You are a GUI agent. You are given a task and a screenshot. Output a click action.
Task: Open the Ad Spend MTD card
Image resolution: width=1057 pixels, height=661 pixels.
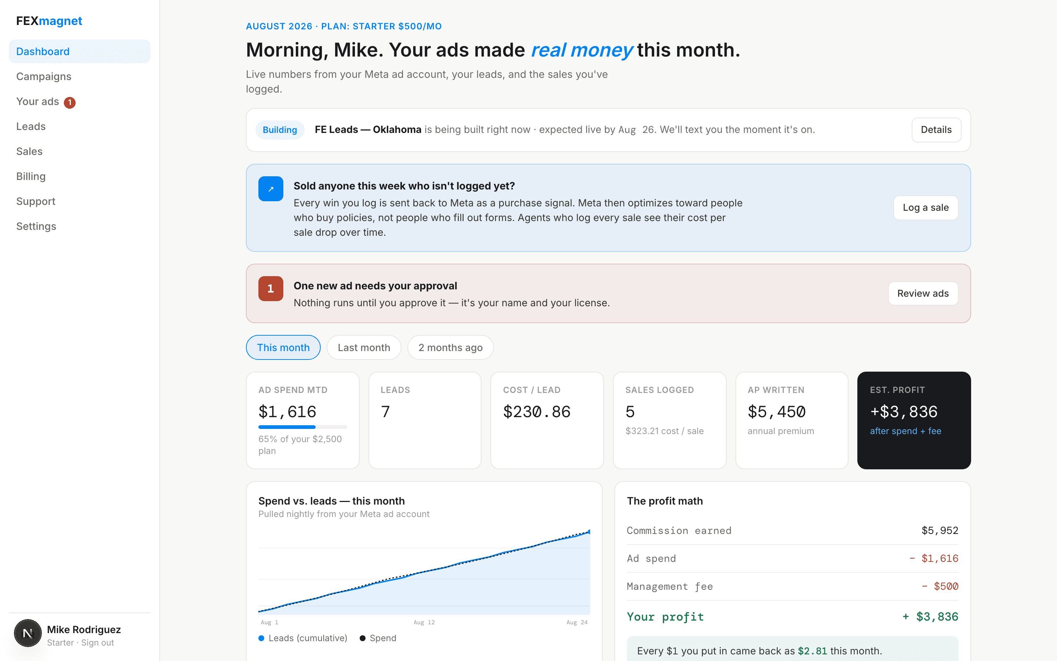[x=302, y=420]
